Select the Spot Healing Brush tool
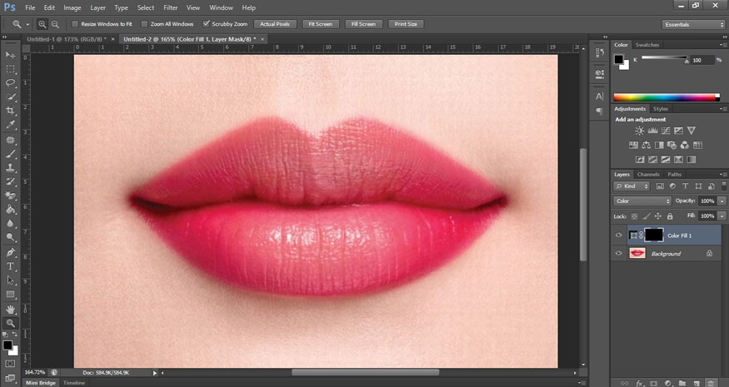The height and width of the screenshot is (387, 729). (x=10, y=140)
